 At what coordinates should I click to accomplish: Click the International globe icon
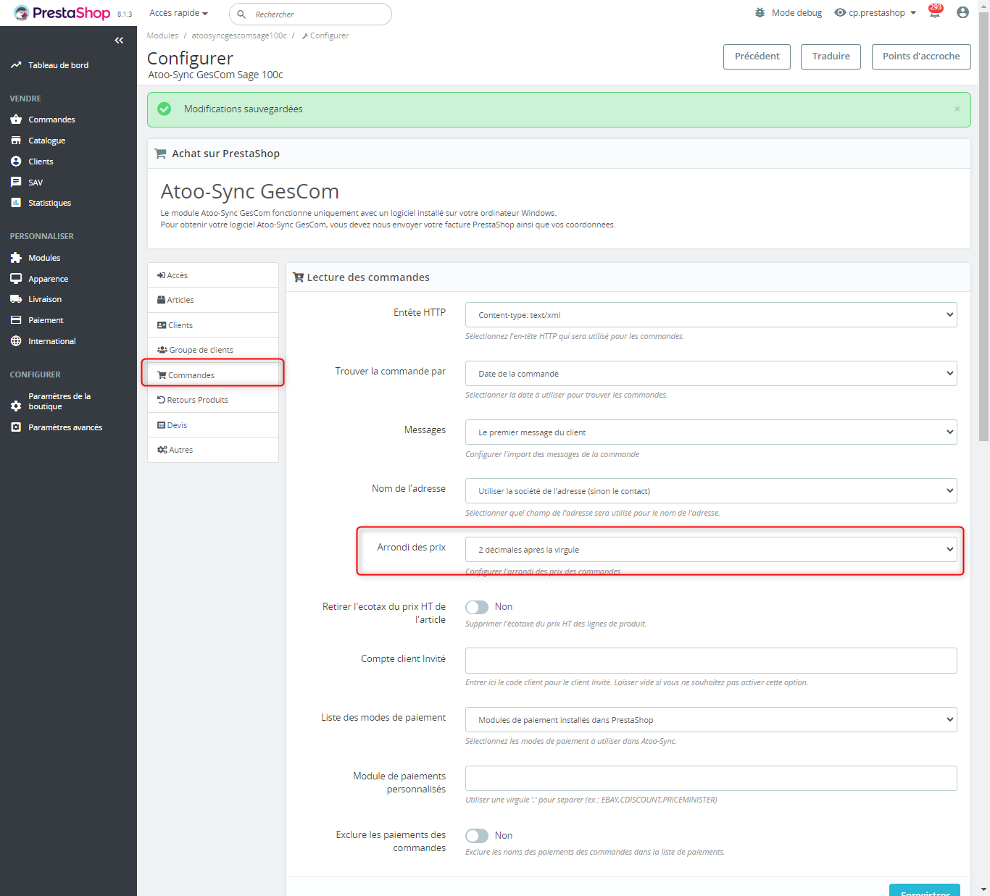(x=16, y=341)
